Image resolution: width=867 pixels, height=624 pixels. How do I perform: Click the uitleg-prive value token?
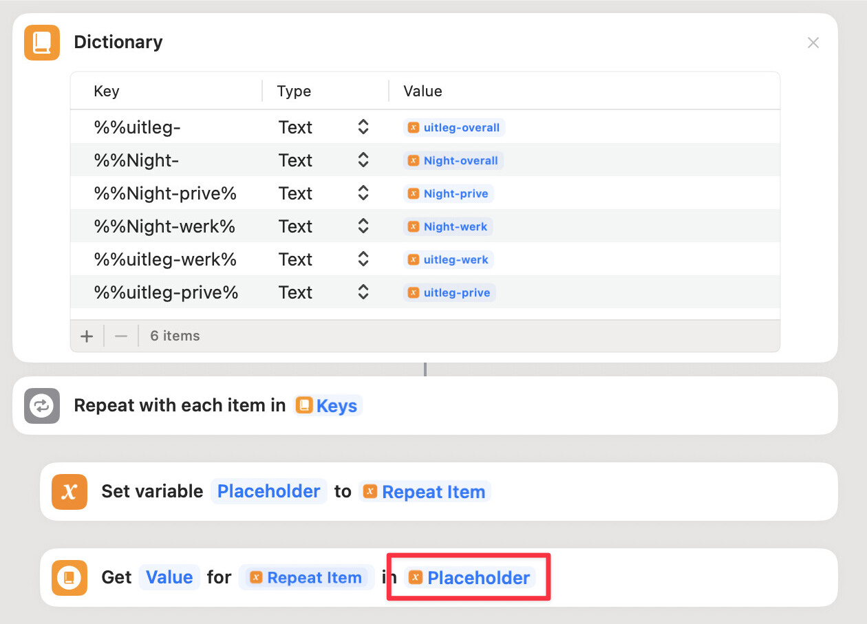[x=449, y=292]
